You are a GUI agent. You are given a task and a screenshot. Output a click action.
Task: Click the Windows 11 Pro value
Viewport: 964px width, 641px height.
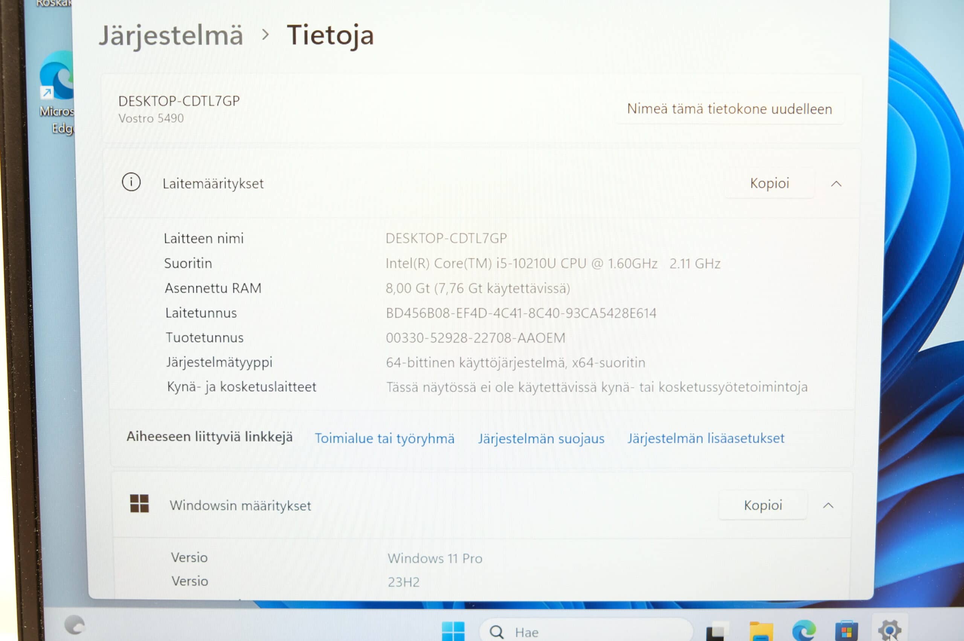435,559
